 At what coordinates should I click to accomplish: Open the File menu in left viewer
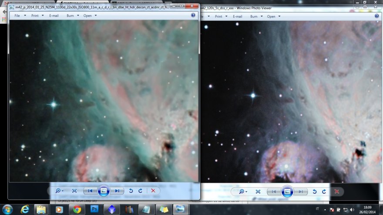click(x=17, y=16)
